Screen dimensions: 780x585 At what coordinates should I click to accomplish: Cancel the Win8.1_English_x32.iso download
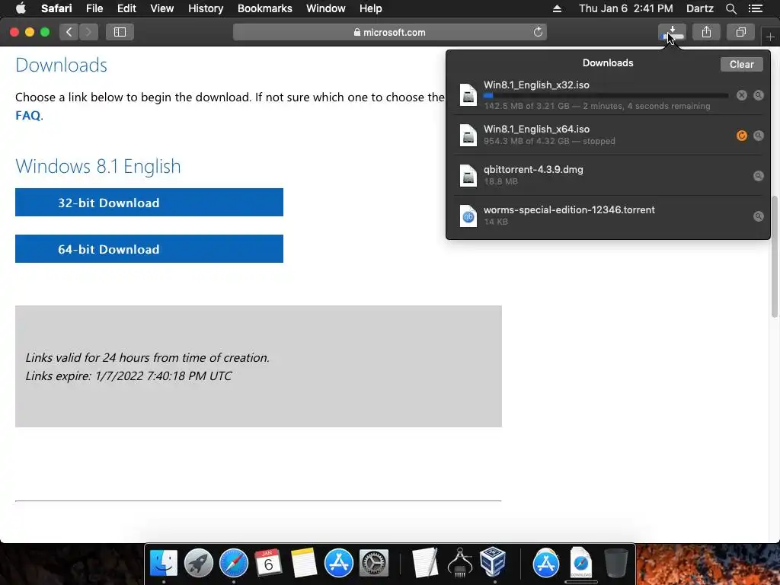pos(741,95)
